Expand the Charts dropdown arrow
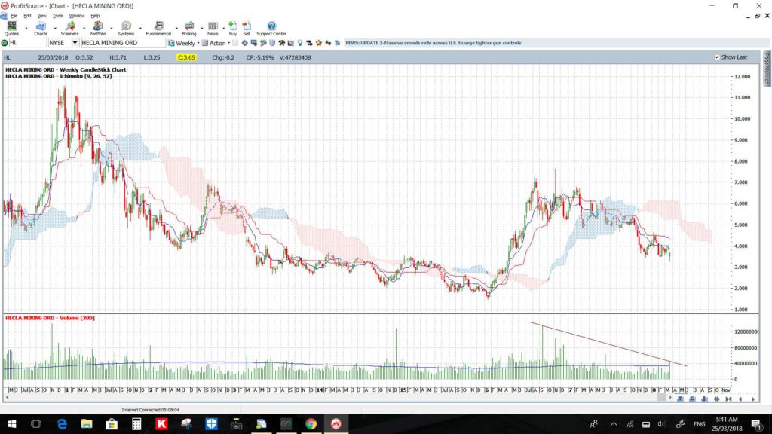The height and width of the screenshot is (434, 772). pyautogui.click(x=54, y=29)
